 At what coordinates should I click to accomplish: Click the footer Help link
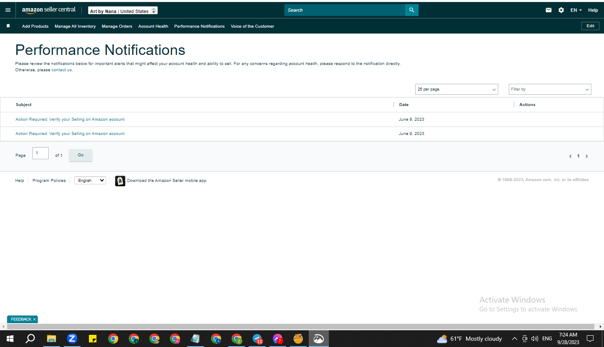coord(20,181)
